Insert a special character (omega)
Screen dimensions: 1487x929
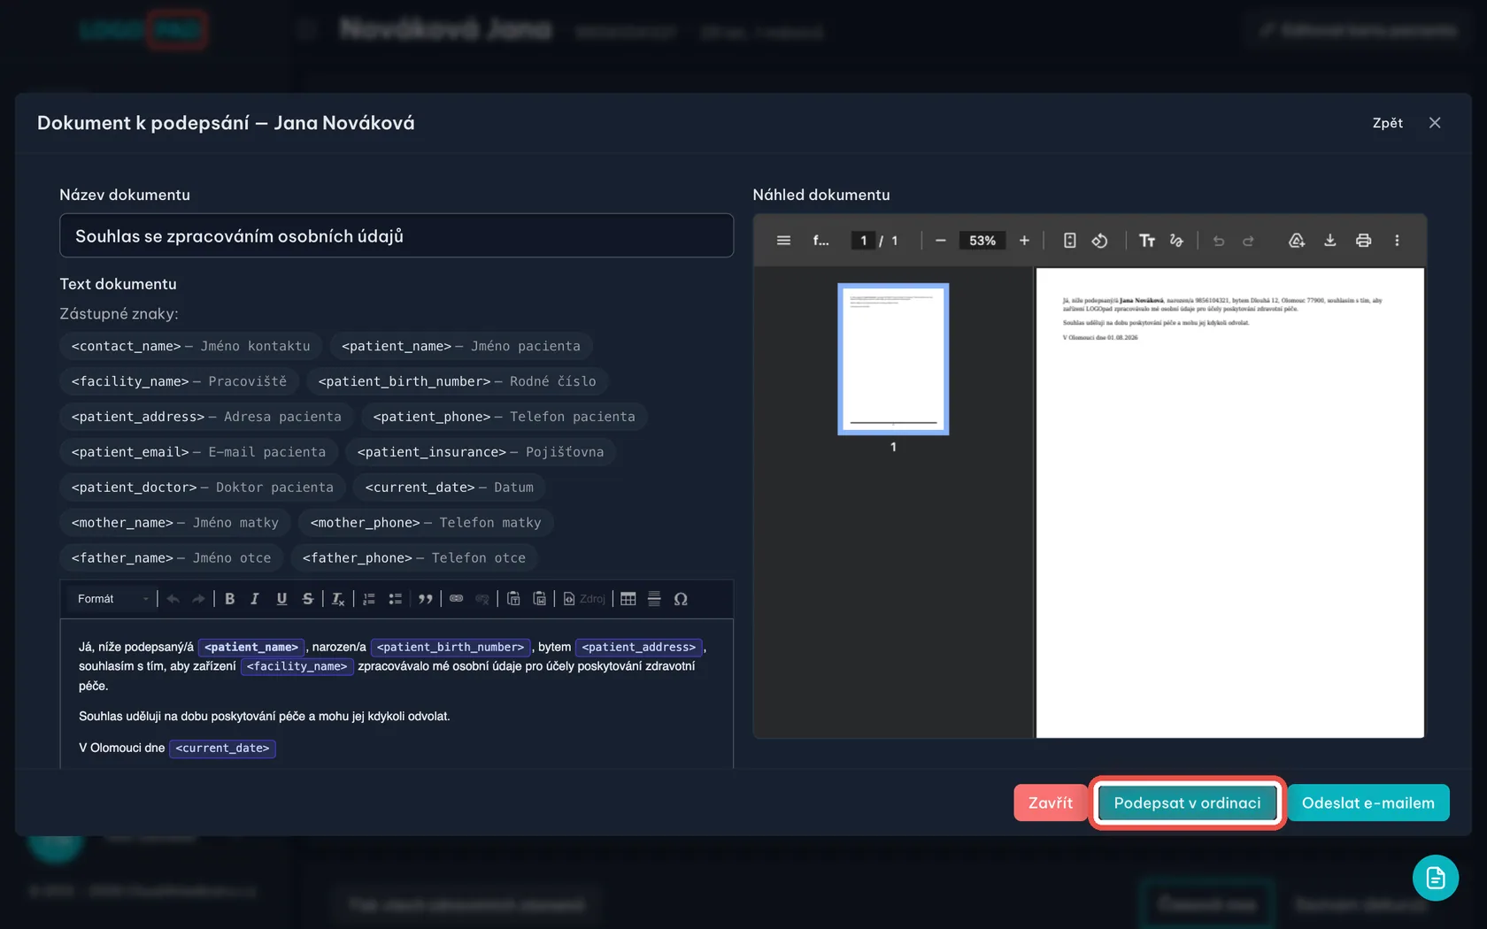tap(681, 599)
